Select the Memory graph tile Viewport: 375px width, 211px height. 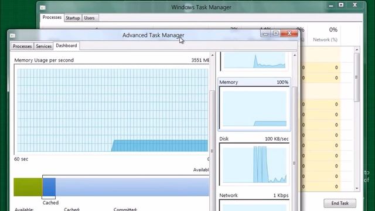(x=254, y=104)
